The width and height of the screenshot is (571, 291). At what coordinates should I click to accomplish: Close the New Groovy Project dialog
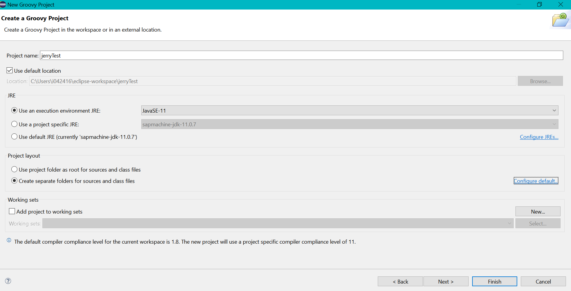tap(561, 4)
